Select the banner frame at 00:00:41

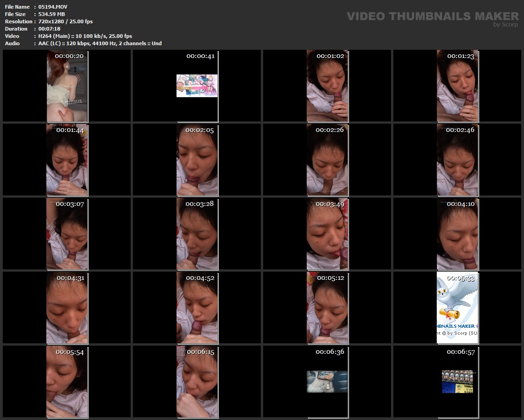tap(197, 86)
